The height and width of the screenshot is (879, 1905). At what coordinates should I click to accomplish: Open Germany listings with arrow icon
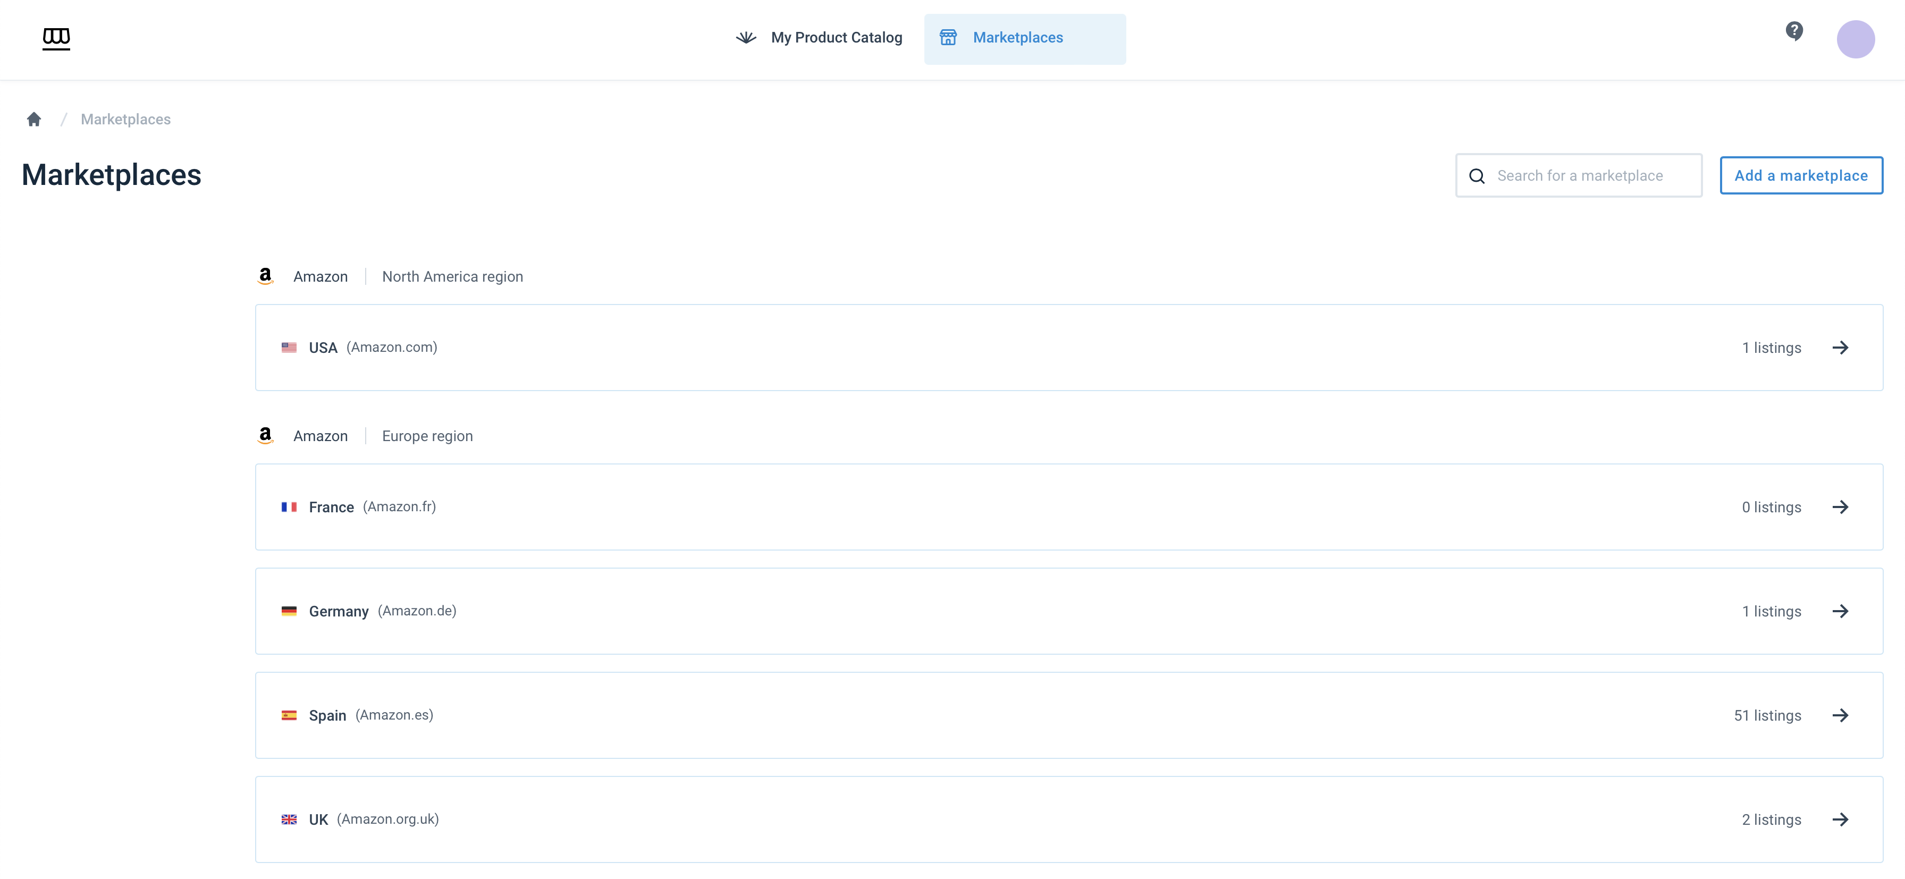click(x=1841, y=611)
